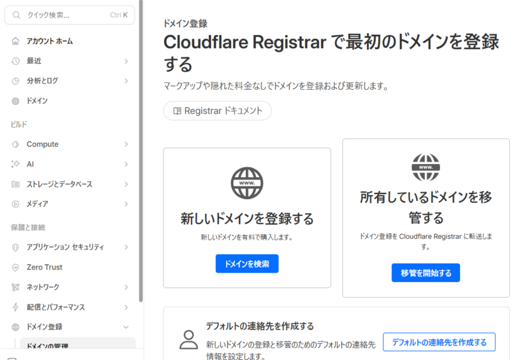Expand the Compute section chevron

click(126, 145)
